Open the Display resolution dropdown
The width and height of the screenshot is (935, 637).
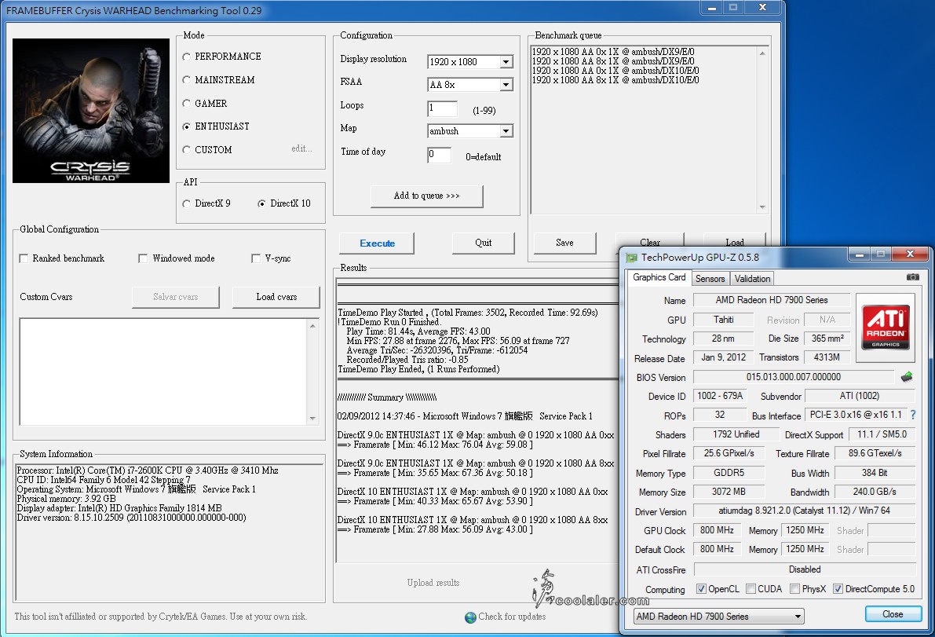click(x=506, y=62)
